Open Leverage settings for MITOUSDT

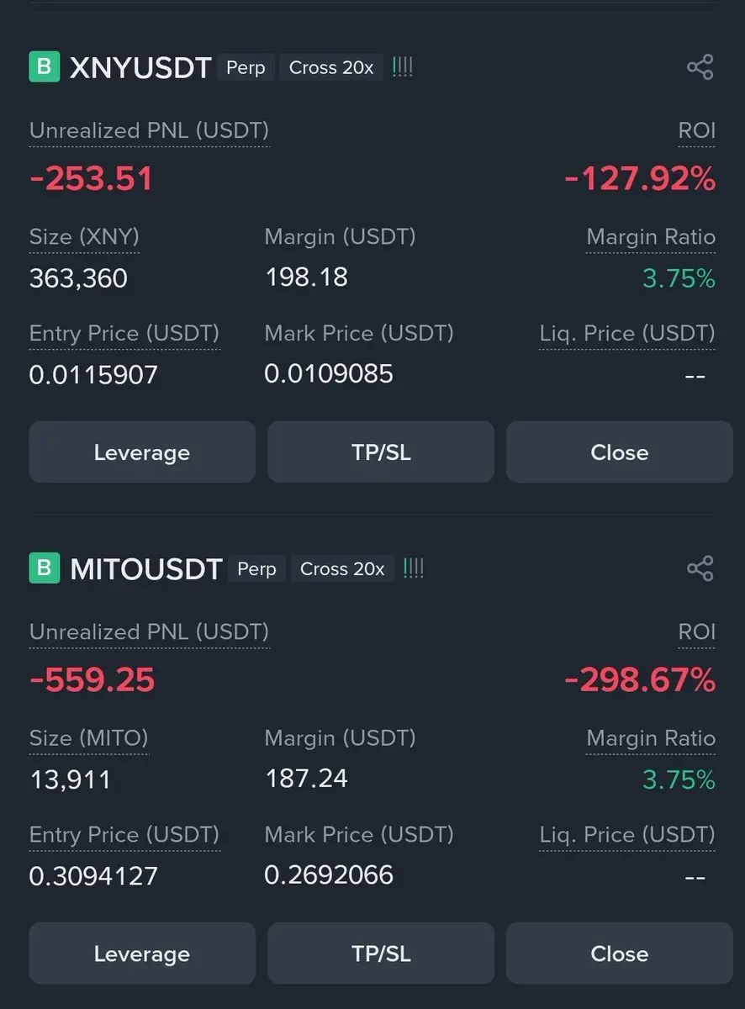tap(142, 954)
